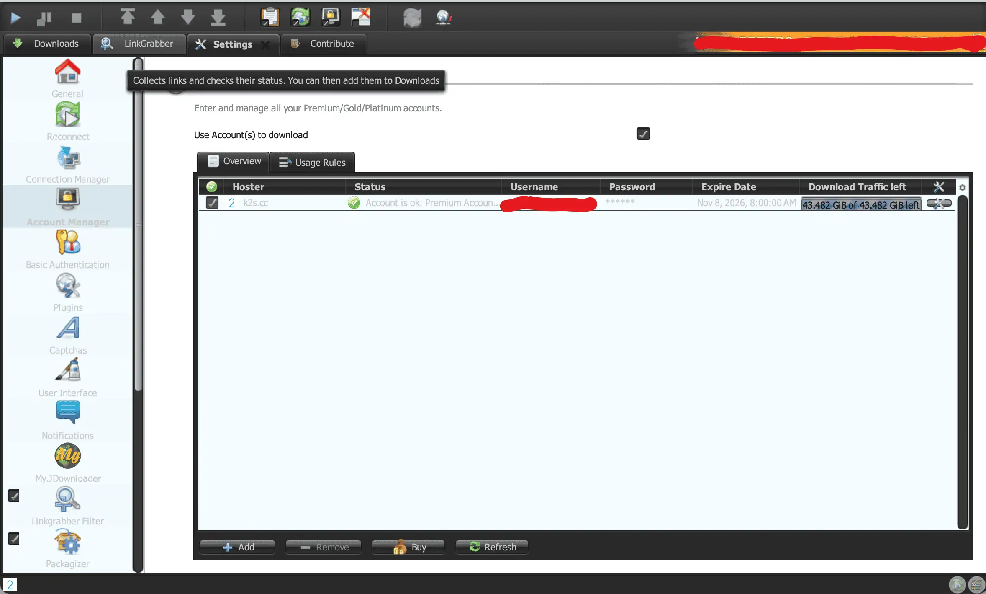986x594 pixels.
Task: Toggle premium accounts toolbar icon
Action: click(331, 17)
